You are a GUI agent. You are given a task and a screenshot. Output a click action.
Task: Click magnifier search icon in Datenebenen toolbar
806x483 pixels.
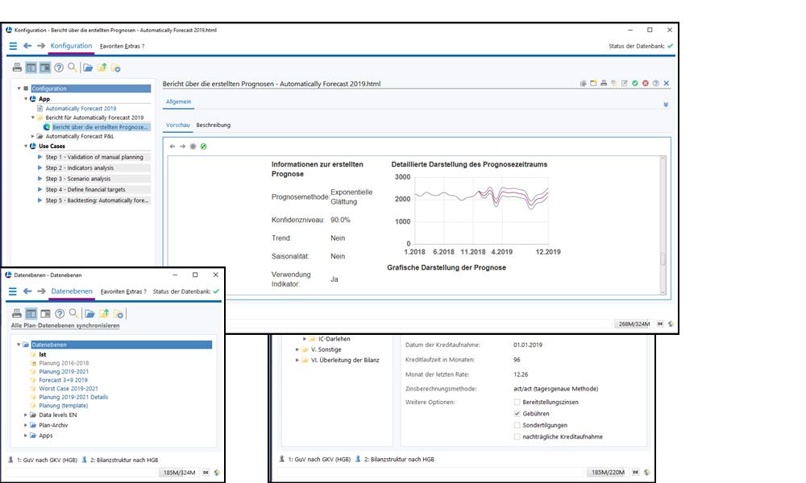click(73, 313)
